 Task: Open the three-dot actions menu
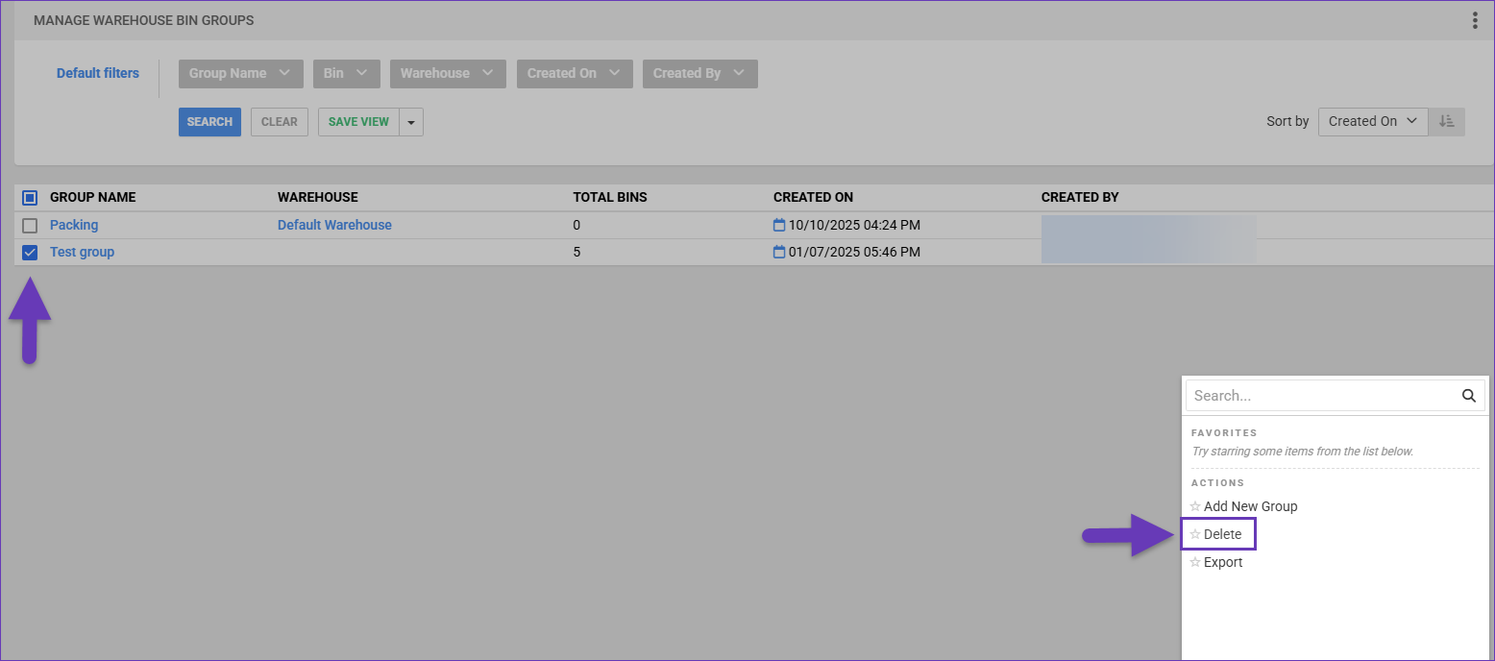click(x=1475, y=21)
